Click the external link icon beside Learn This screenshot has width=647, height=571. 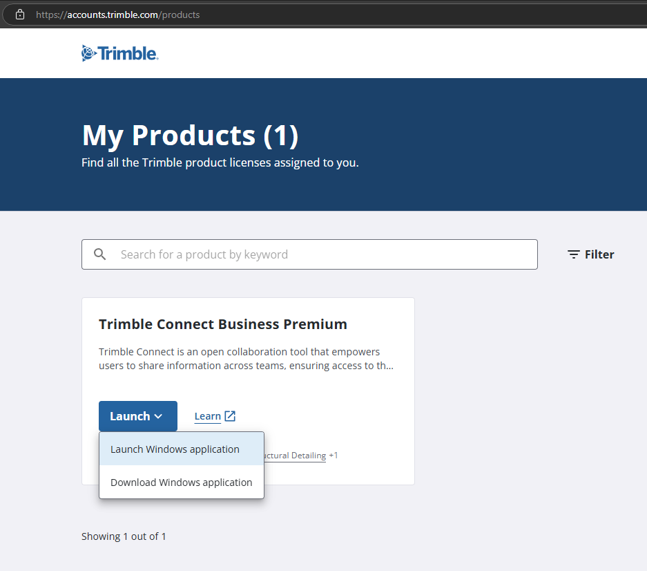(230, 416)
